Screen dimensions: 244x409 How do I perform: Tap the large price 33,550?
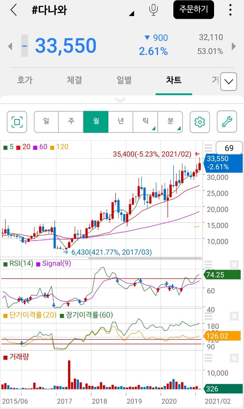pyautogui.click(x=66, y=46)
